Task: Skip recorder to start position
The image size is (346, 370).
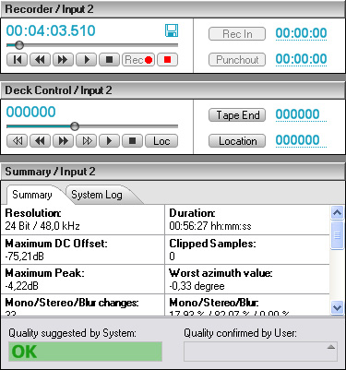Action: coord(18,60)
